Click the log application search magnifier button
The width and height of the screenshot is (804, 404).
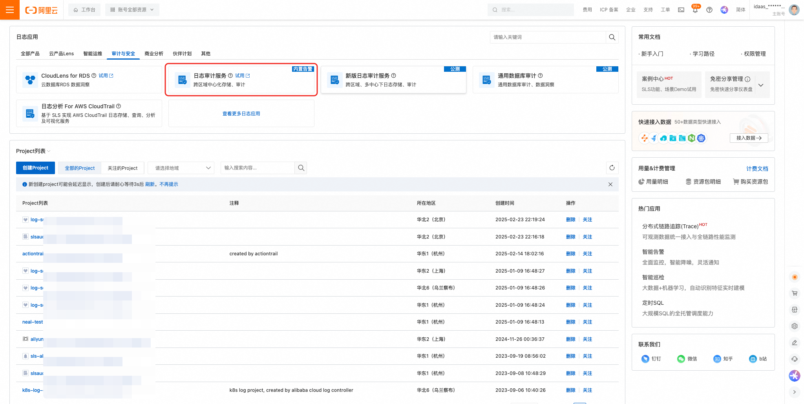pos(612,37)
